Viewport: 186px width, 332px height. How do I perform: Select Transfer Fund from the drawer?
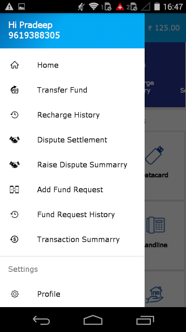pyautogui.click(x=72, y=90)
